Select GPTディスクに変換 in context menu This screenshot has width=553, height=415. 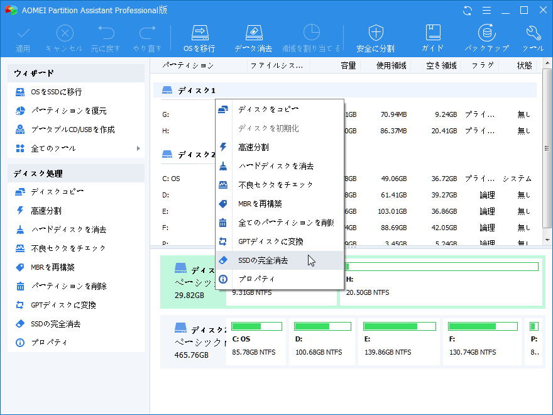coord(279,241)
